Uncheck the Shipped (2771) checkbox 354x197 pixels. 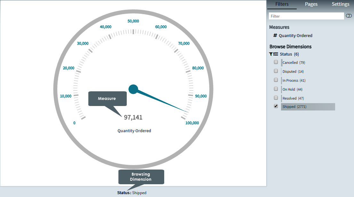pos(276,106)
